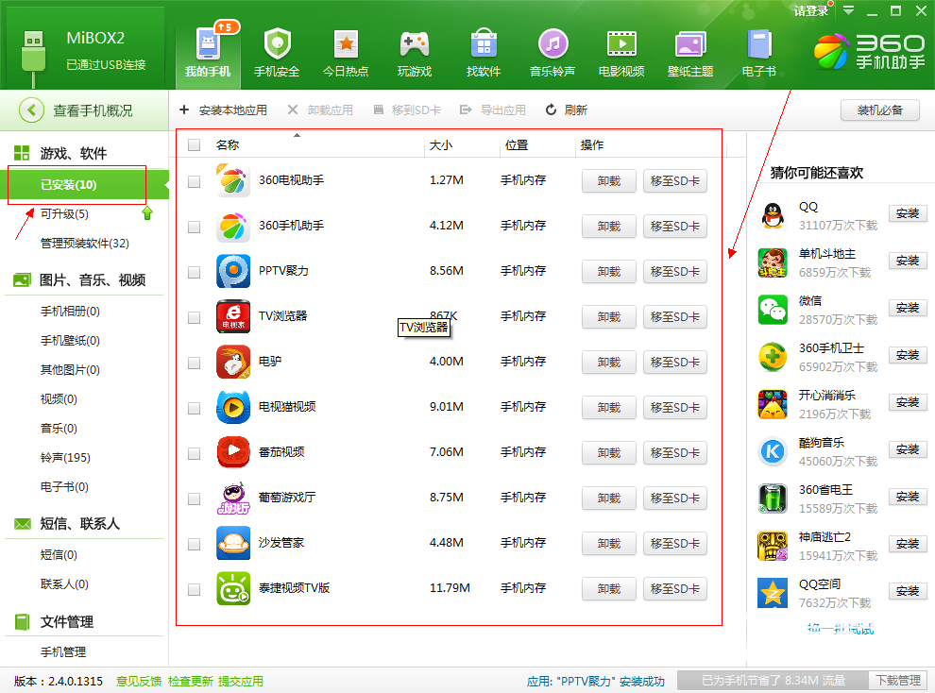935x693 pixels.
Task: Click the 检查更新 link
Action: [190, 681]
